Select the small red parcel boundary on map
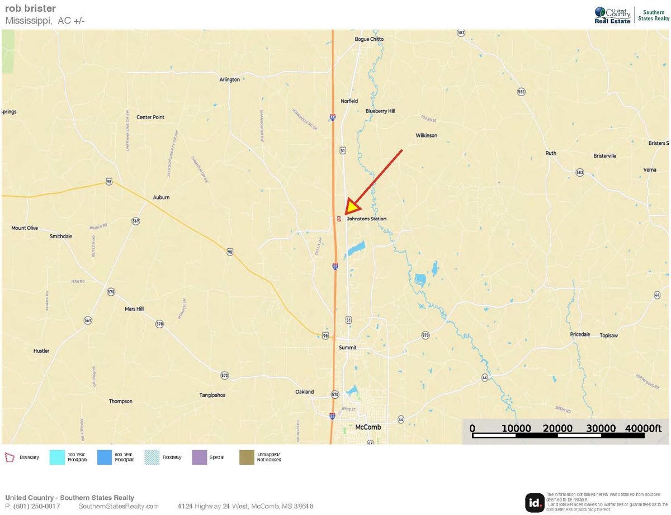Image resolution: width=671 pixels, height=515 pixels. click(339, 219)
